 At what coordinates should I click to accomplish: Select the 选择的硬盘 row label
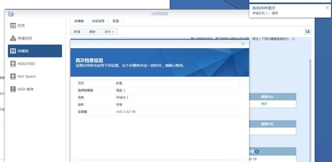(x=86, y=90)
